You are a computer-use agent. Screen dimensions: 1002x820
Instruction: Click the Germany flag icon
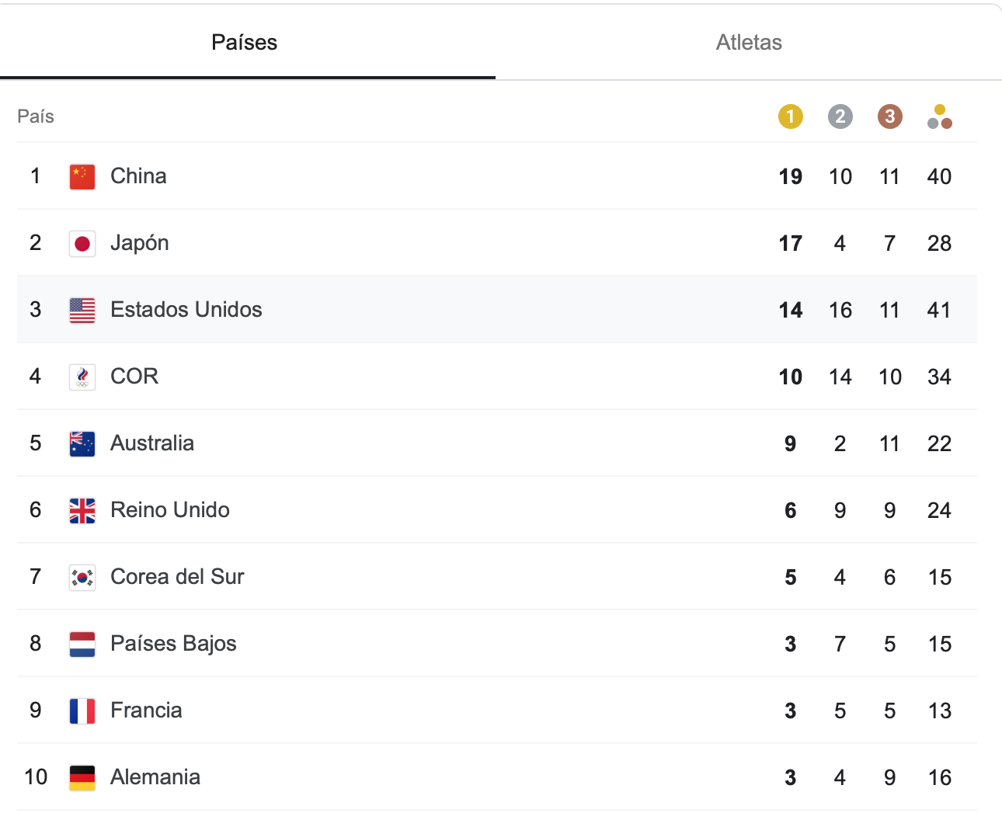point(82,777)
